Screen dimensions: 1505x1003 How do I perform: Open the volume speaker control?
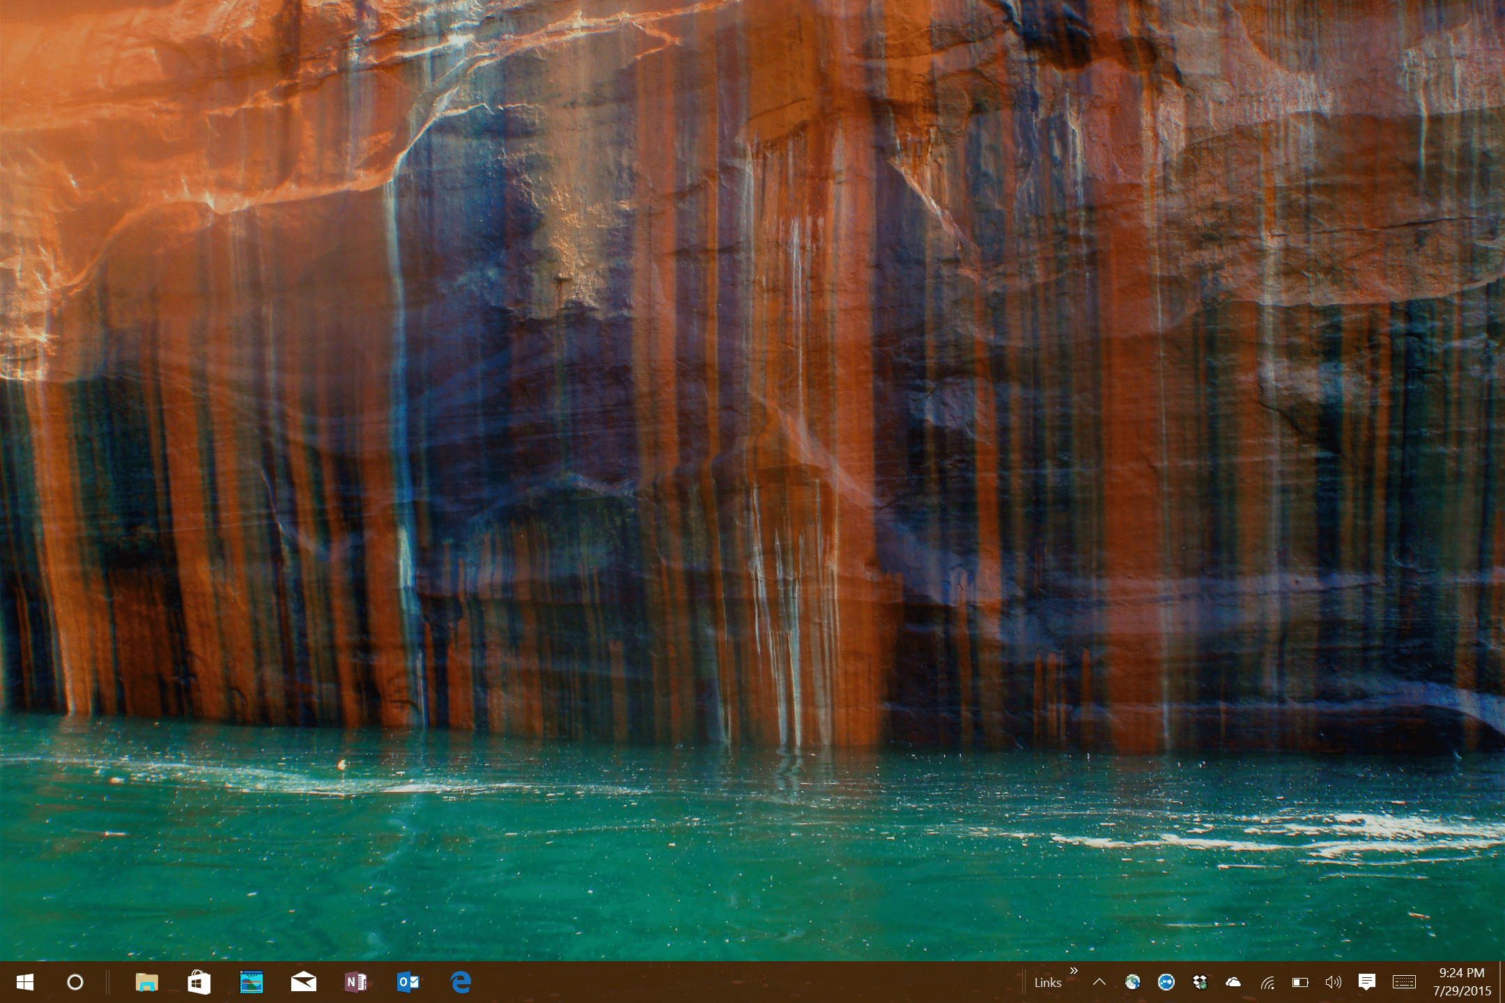click(x=1333, y=982)
